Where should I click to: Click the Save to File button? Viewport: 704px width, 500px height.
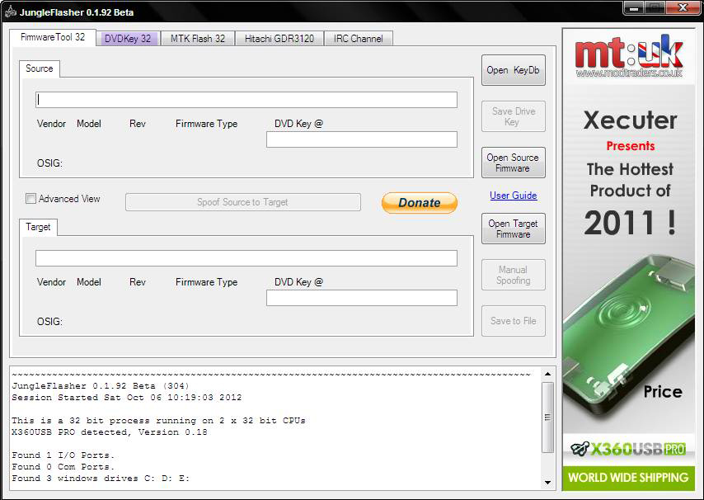click(x=514, y=321)
